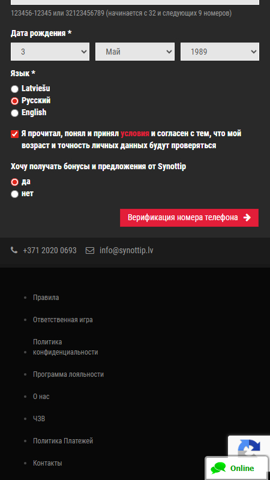270x480 pixels.
Task: Click the info@synottip.lv email address
Action: tap(127, 250)
